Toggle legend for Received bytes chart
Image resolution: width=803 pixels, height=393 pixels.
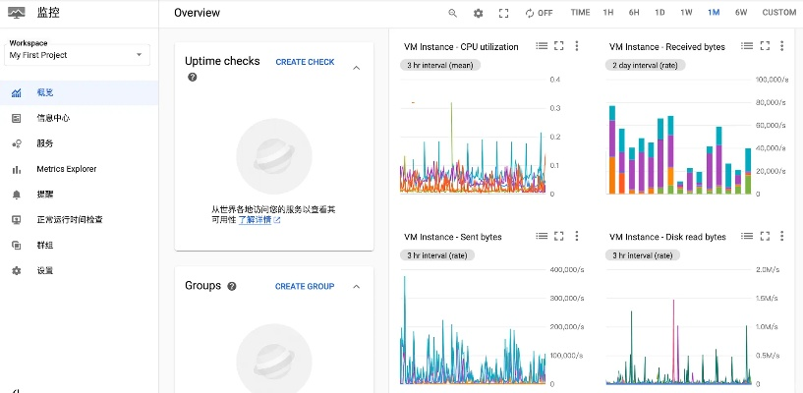click(747, 46)
